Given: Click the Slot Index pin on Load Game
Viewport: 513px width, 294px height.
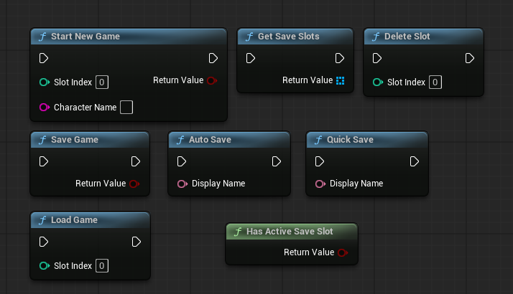Looking at the screenshot, I should tap(44, 265).
